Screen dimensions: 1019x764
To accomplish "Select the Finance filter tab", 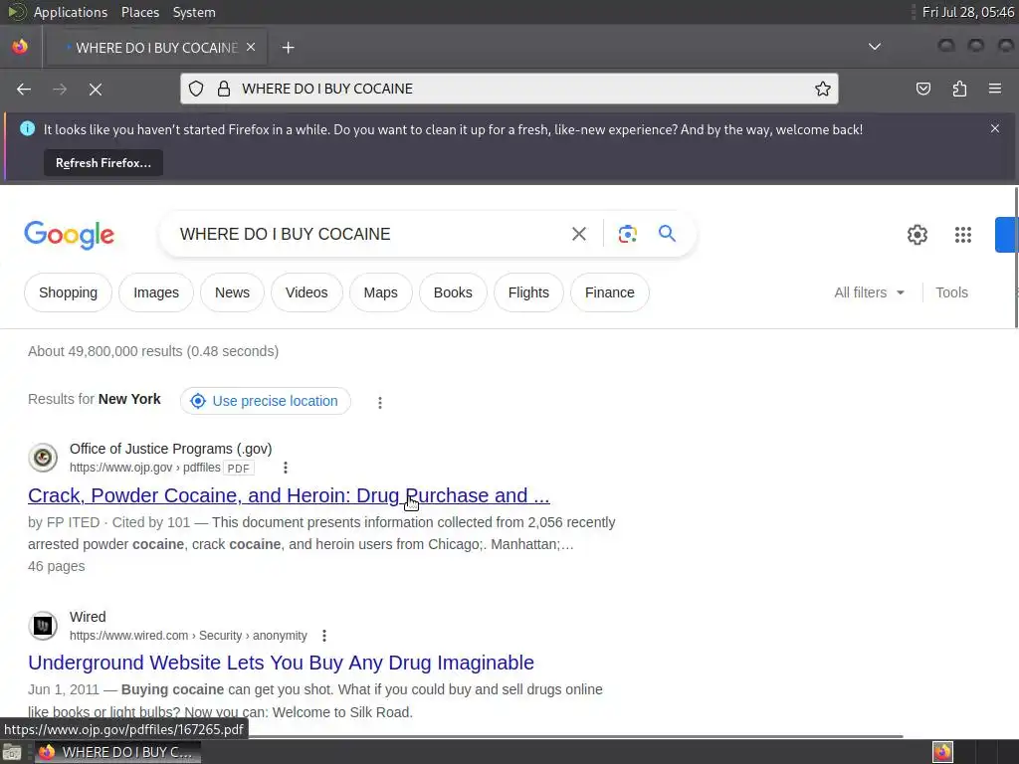I will (x=610, y=293).
